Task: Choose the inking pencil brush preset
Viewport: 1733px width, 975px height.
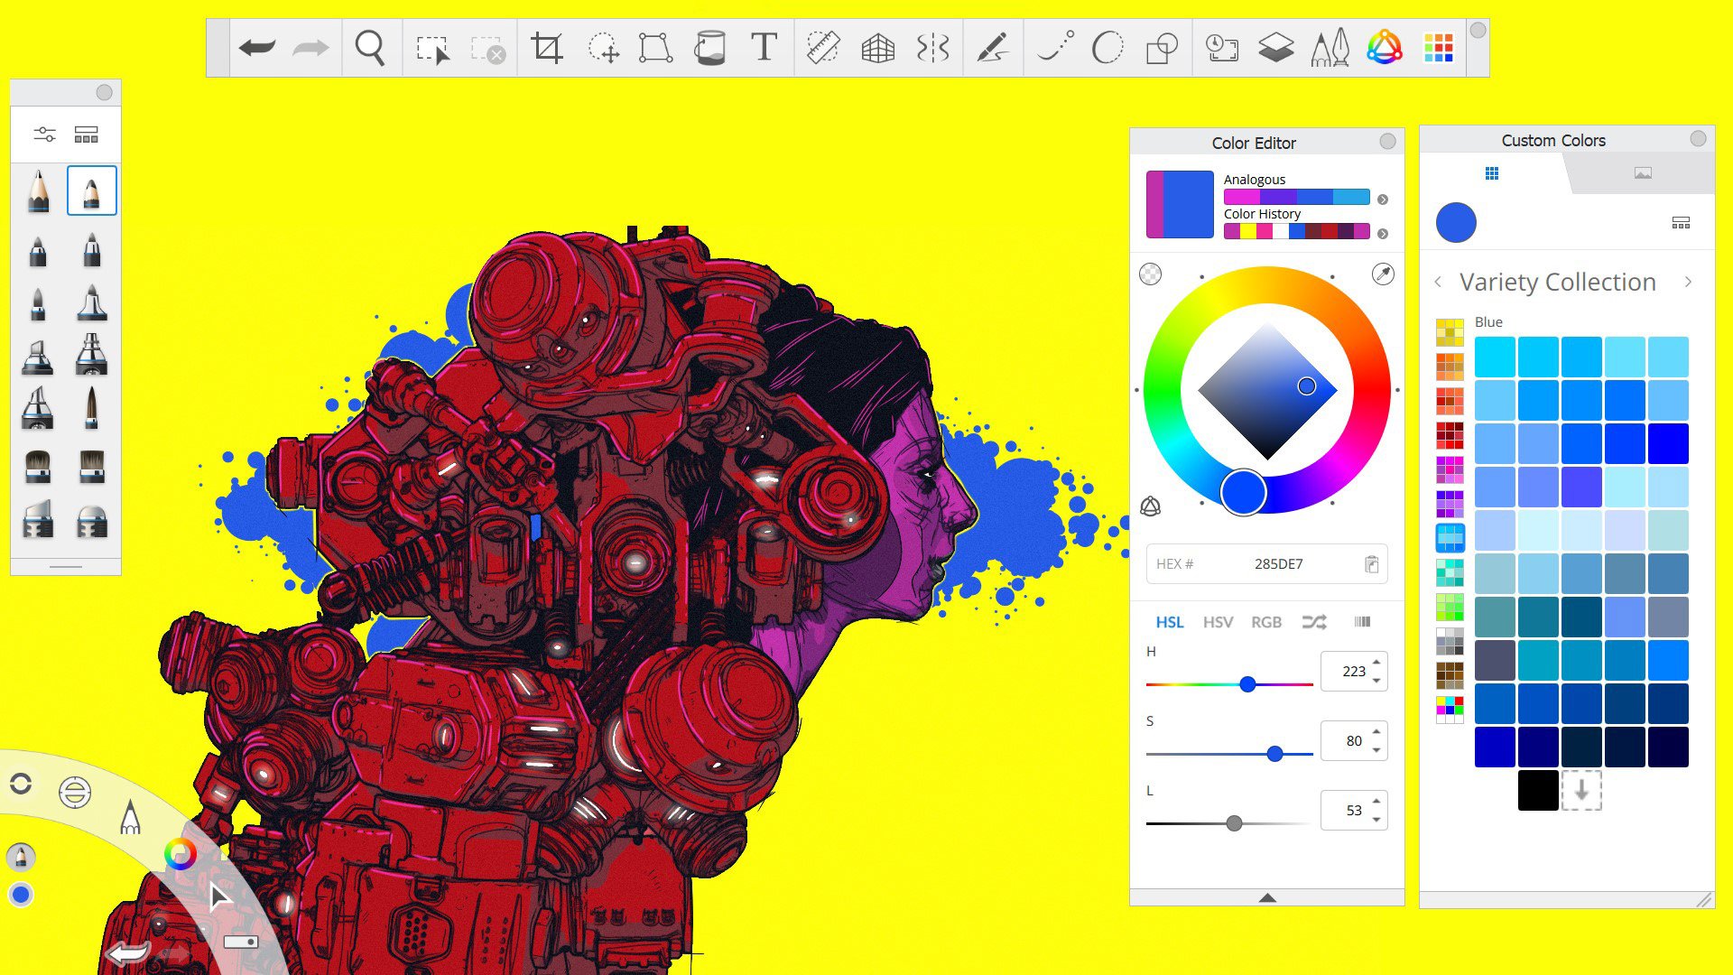Action: click(90, 190)
